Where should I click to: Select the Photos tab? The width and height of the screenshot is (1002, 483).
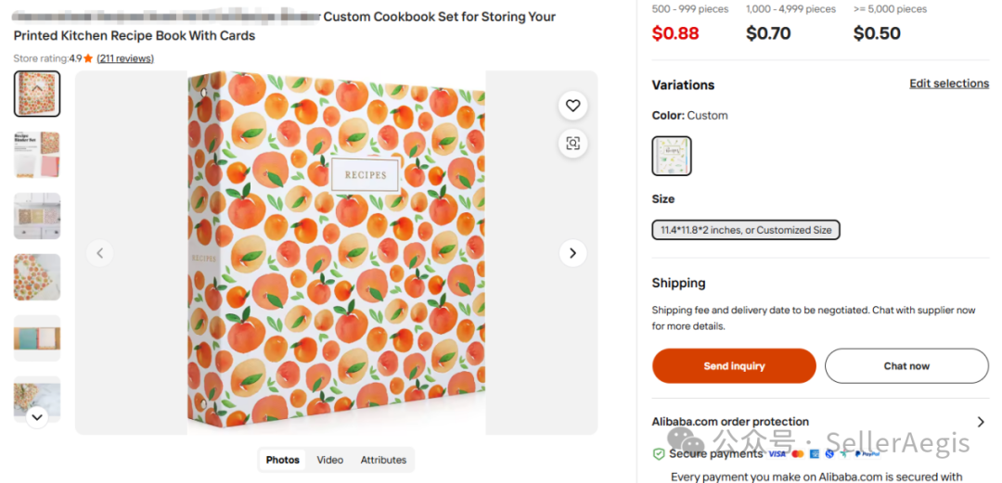coord(283,460)
